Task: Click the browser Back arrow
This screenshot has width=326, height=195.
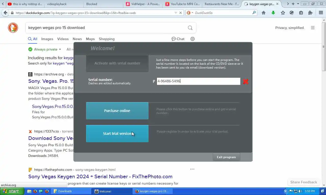Action: point(5,13)
